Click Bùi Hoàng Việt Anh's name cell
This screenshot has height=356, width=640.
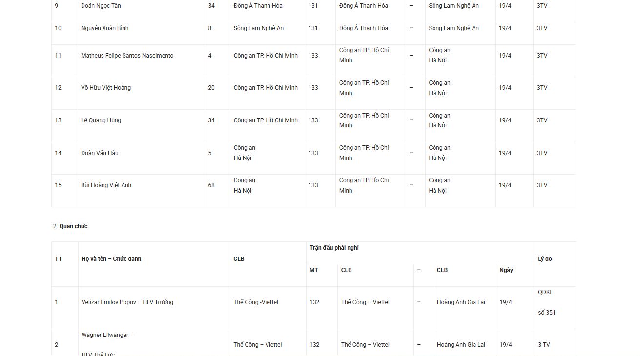coord(106,185)
